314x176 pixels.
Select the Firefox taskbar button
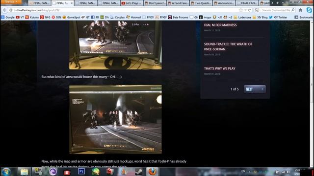152,172
